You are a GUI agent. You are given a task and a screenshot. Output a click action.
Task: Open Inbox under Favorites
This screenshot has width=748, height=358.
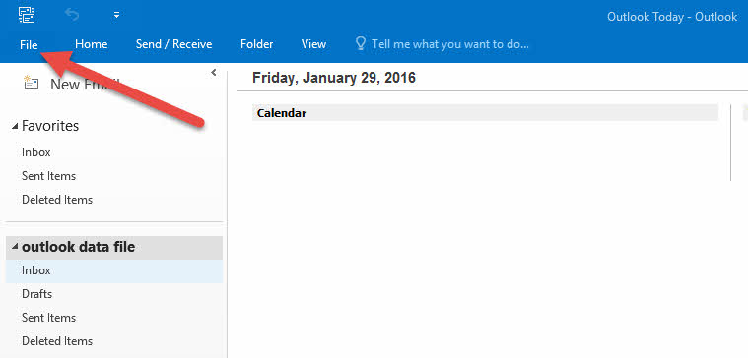click(36, 152)
